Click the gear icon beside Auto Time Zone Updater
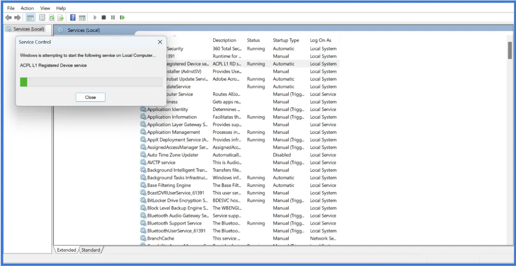This screenshot has height=266, width=516. point(143,155)
